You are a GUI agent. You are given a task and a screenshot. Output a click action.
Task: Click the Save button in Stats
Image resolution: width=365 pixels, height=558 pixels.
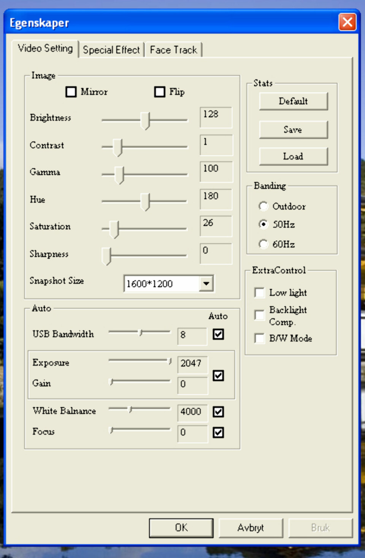[293, 130]
